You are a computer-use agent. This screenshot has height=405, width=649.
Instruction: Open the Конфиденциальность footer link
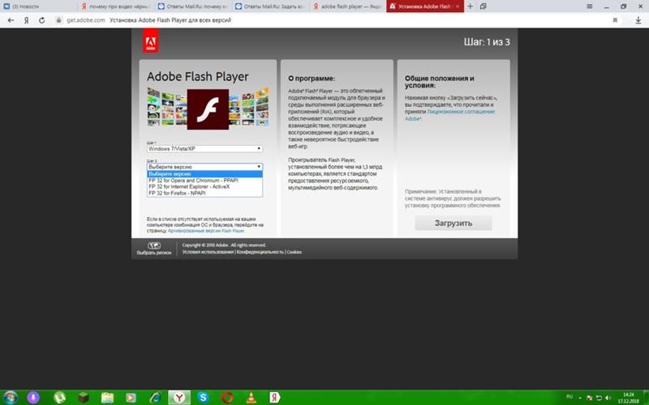pos(260,252)
